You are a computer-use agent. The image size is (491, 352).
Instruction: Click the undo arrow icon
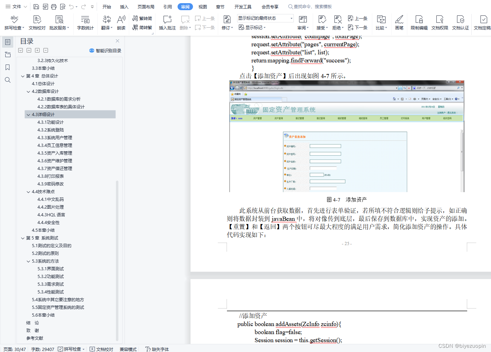pos(71,7)
